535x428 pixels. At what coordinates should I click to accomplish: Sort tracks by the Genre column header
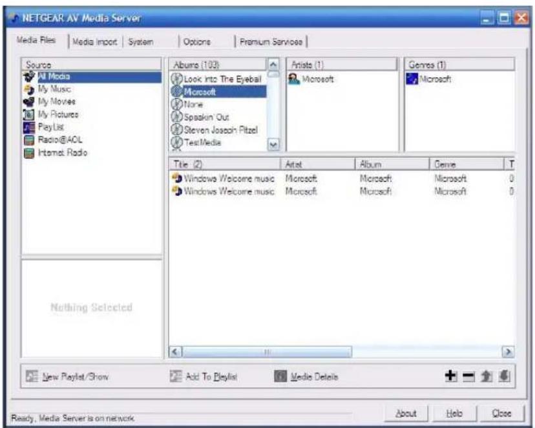click(467, 164)
